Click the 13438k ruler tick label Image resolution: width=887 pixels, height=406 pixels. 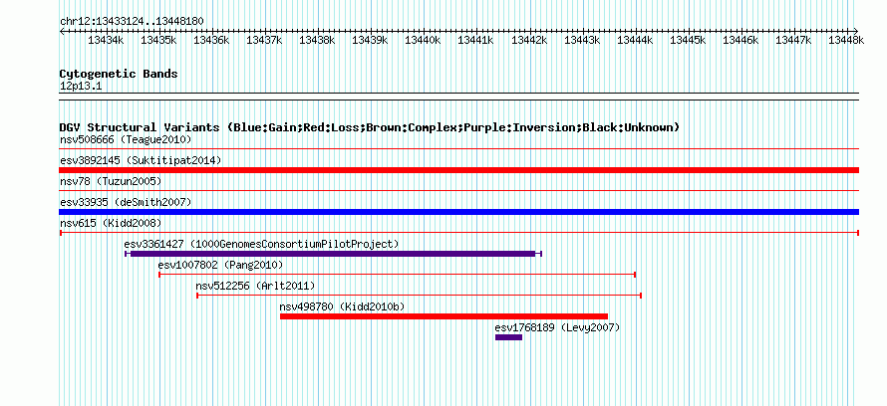(317, 40)
